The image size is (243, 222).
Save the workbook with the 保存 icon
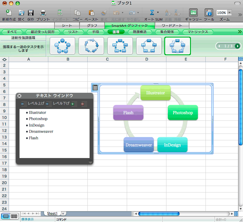30,13
